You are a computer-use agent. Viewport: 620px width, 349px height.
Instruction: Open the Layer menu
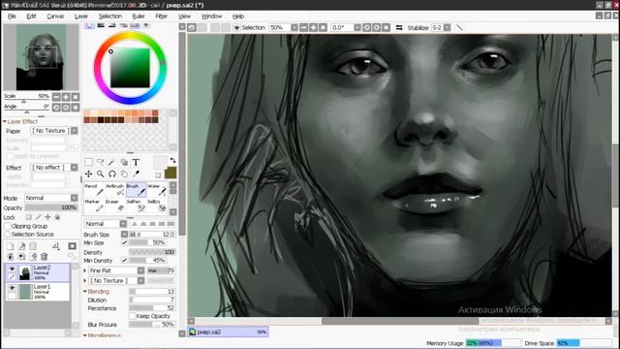(x=81, y=16)
